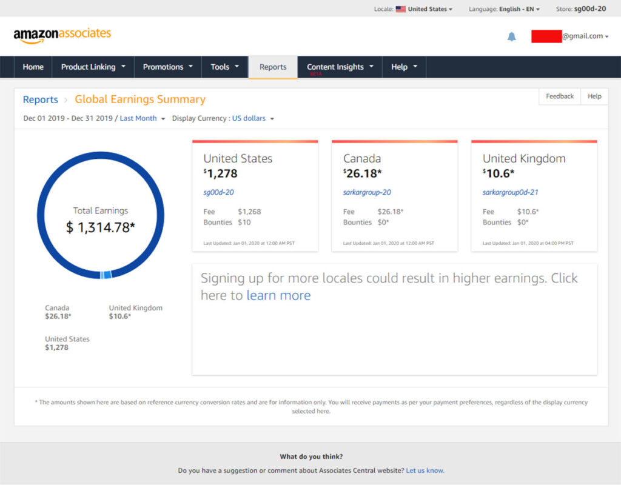Click the Help button beside Feedback
The height and width of the screenshot is (485, 621).
[x=594, y=96]
